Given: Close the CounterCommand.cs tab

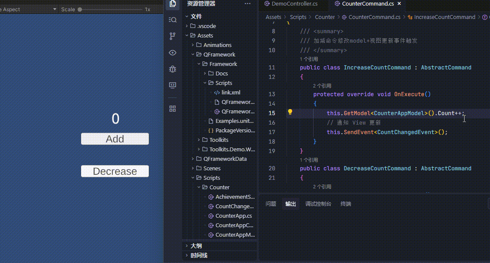Looking at the screenshot, I should pos(399,4).
